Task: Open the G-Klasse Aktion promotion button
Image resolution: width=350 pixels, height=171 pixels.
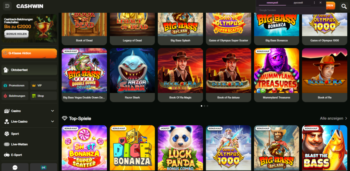Action: pos(29,53)
